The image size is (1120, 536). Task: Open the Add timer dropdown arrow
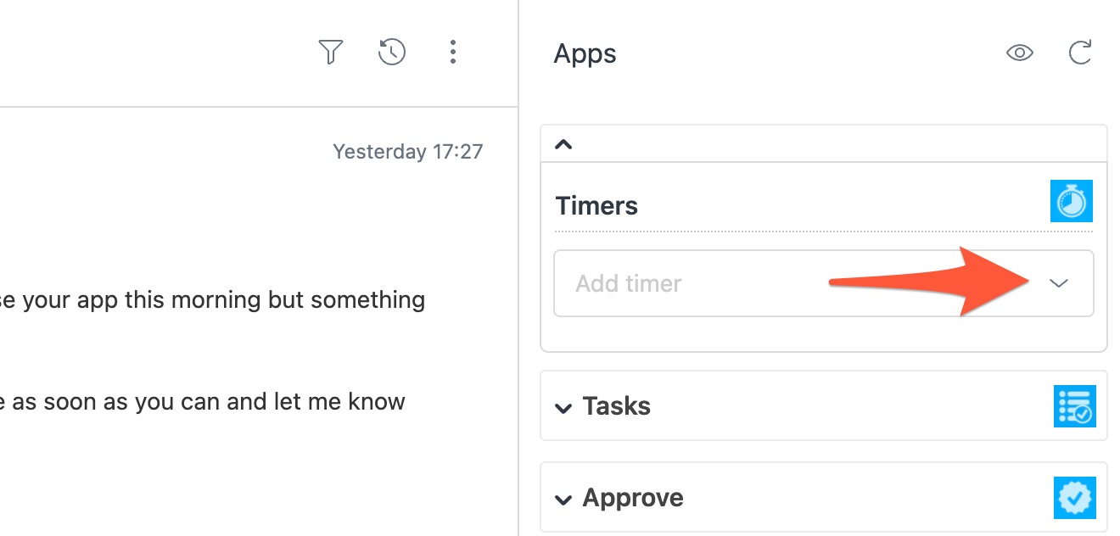1058,283
